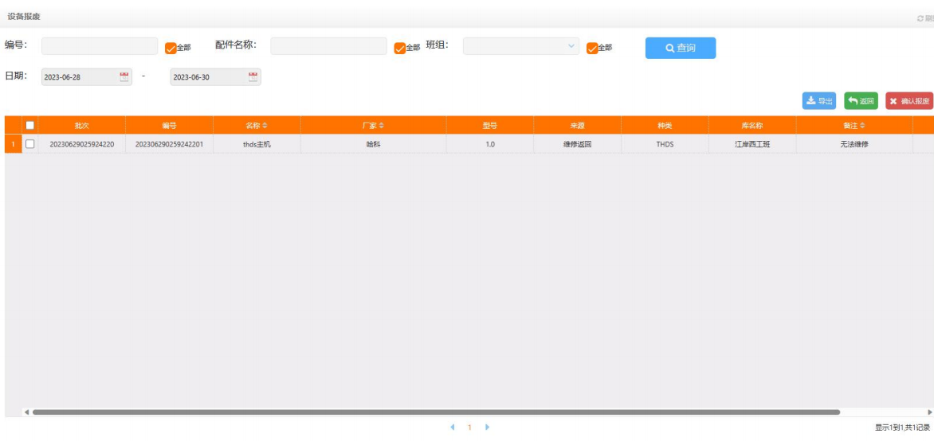The width and height of the screenshot is (934, 441).
Task: Click the 编号 text input field
Action: click(100, 46)
